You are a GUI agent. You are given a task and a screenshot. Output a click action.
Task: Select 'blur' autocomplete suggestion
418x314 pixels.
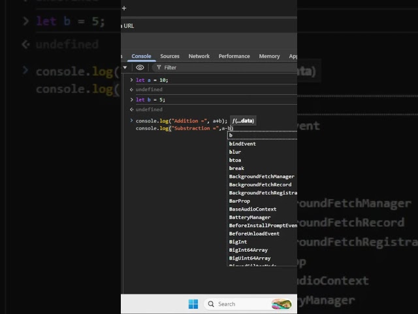point(262,152)
